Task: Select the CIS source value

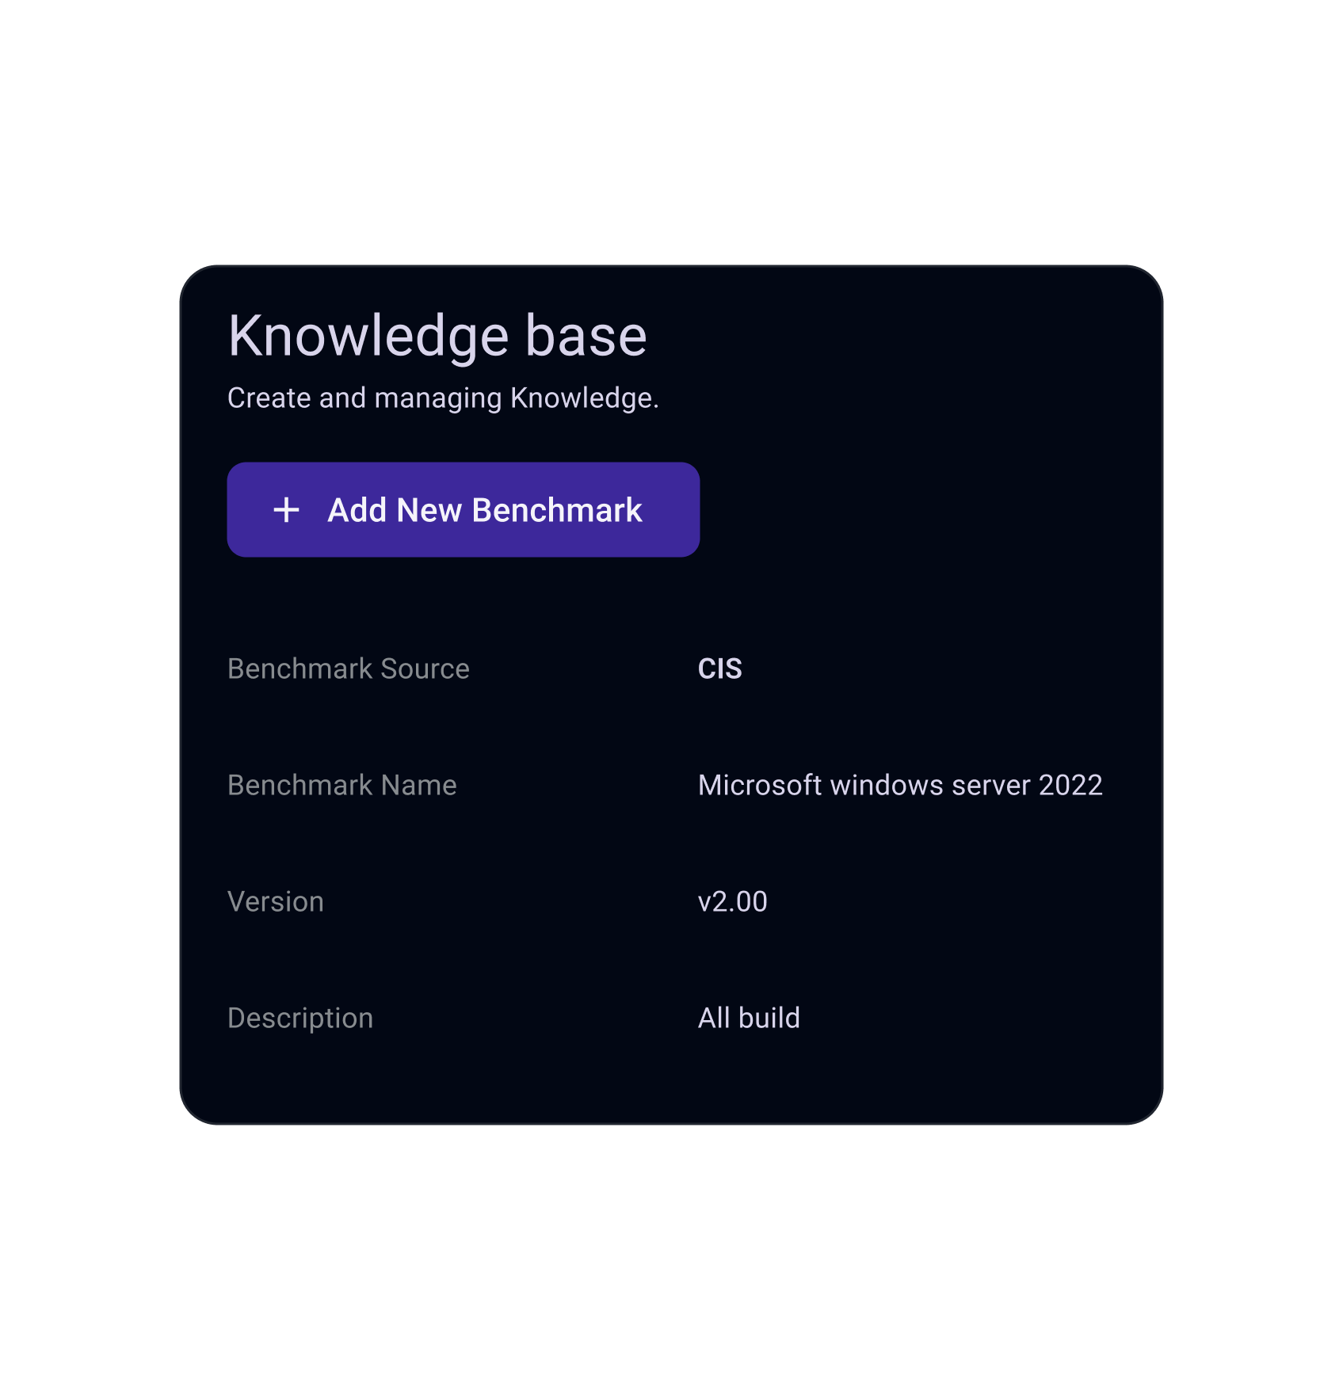Action: pos(719,669)
